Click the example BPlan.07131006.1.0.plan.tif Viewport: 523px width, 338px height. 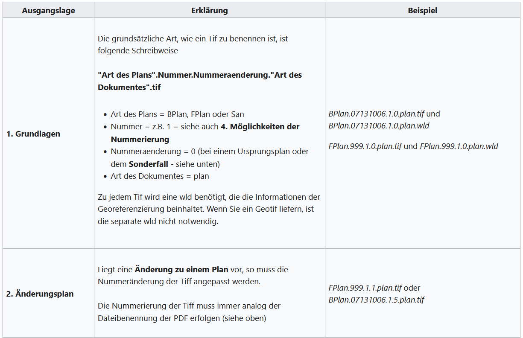376,114
